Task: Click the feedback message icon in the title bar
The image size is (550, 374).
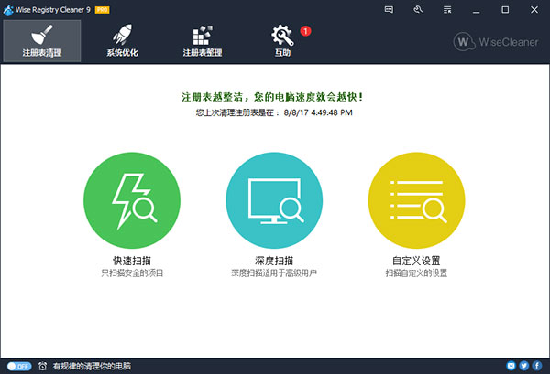Action: (x=390, y=9)
